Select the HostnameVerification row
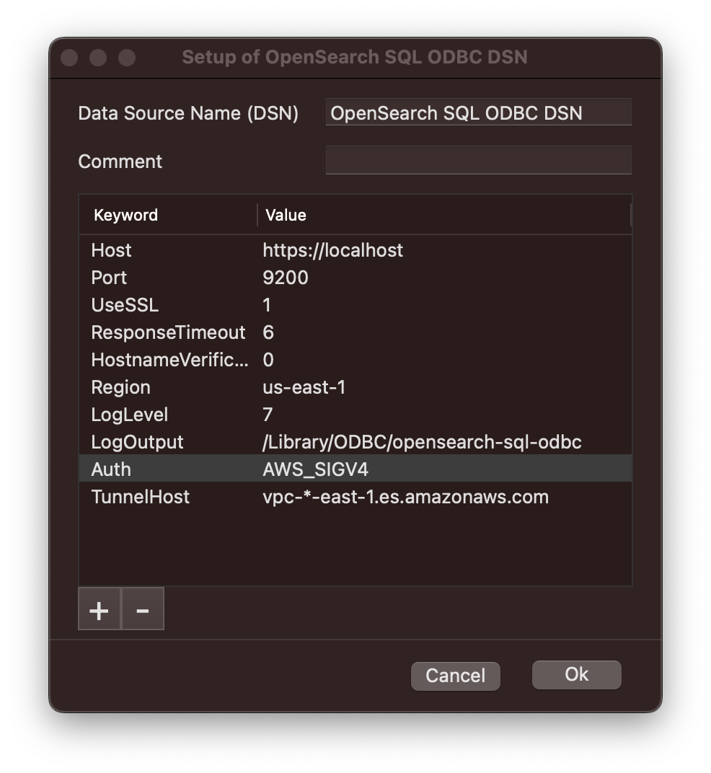Image resolution: width=711 pixels, height=773 pixels. pyautogui.click(x=169, y=360)
